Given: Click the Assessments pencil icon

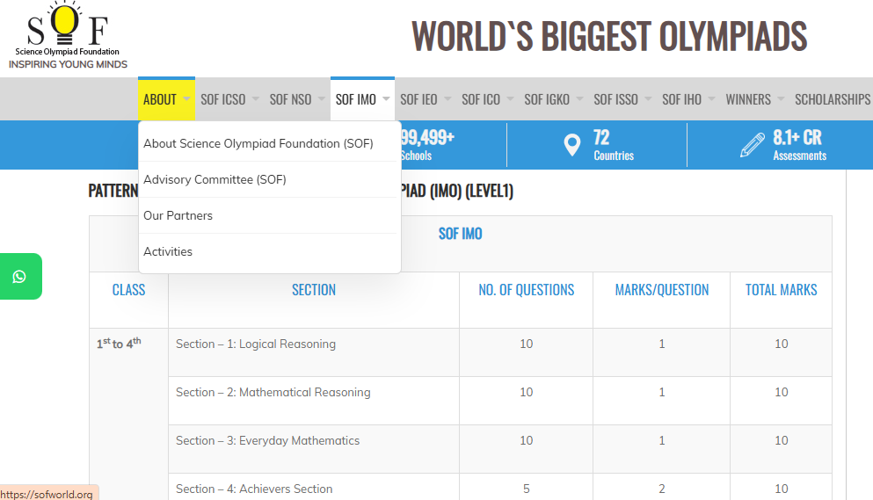Looking at the screenshot, I should click(753, 145).
